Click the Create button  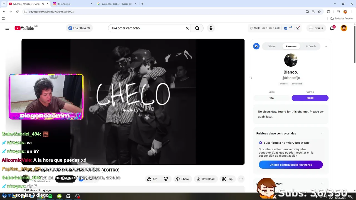pyautogui.click(x=316, y=28)
